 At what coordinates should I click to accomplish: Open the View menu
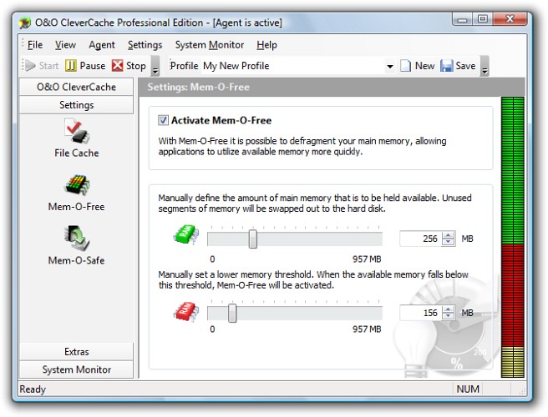[x=65, y=45]
